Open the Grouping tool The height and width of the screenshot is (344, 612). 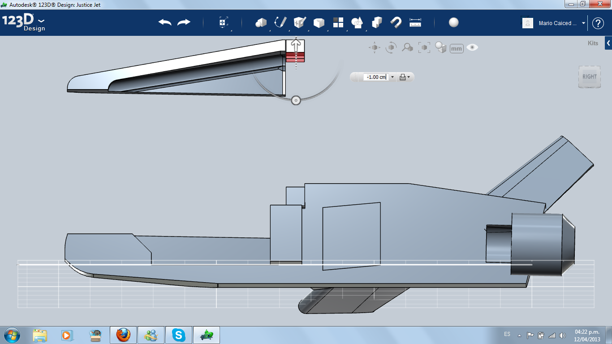pos(357,22)
